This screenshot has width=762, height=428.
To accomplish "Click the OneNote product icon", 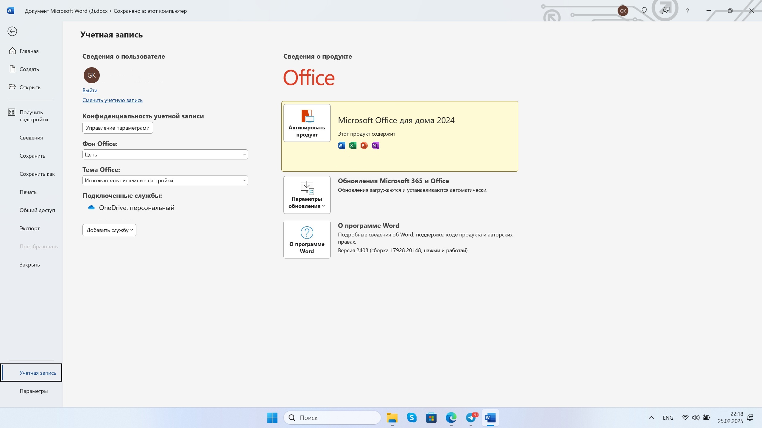I will click(x=375, y=145).
